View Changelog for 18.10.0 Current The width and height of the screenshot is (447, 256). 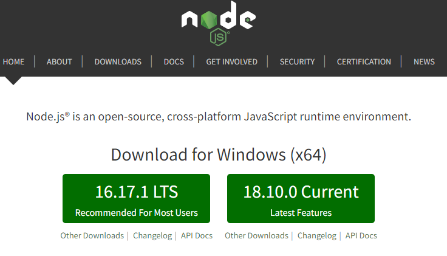[317, 236]
